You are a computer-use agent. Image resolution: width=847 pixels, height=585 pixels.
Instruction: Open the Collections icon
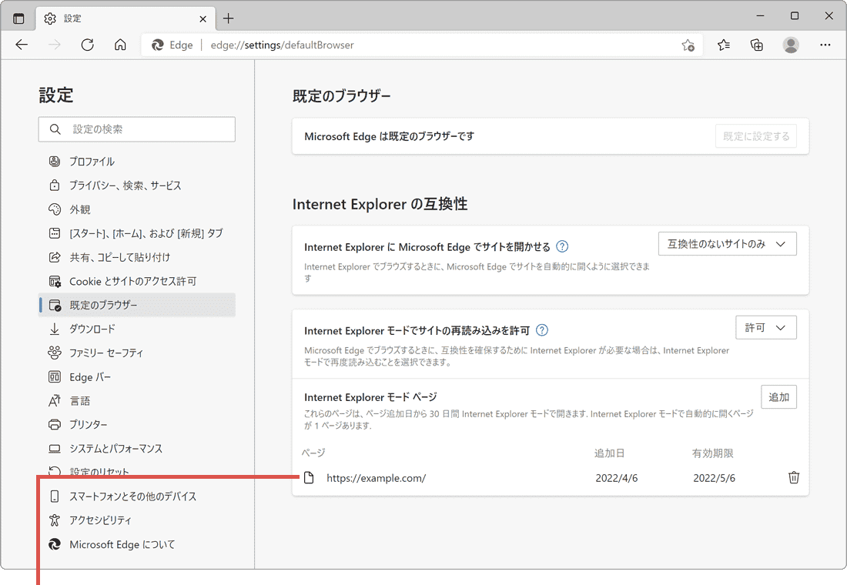pos(757,45)
